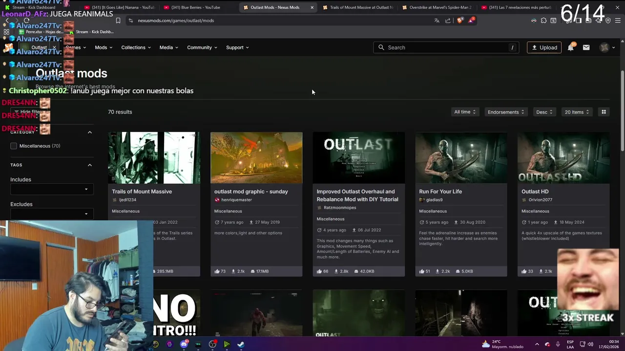Screen dimensions: 625x351
Task: Open the Outlast HD mod title
Action: [x=535, y=192]
